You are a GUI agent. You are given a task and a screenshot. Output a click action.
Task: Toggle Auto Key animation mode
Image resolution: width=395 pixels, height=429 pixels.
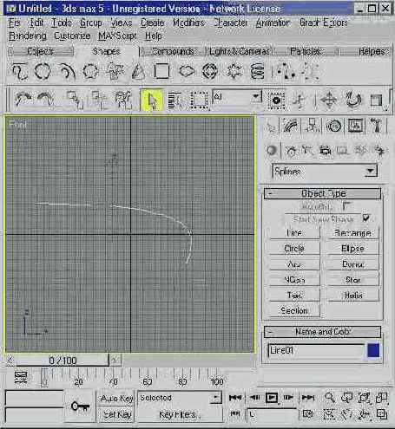pos(116,399)
